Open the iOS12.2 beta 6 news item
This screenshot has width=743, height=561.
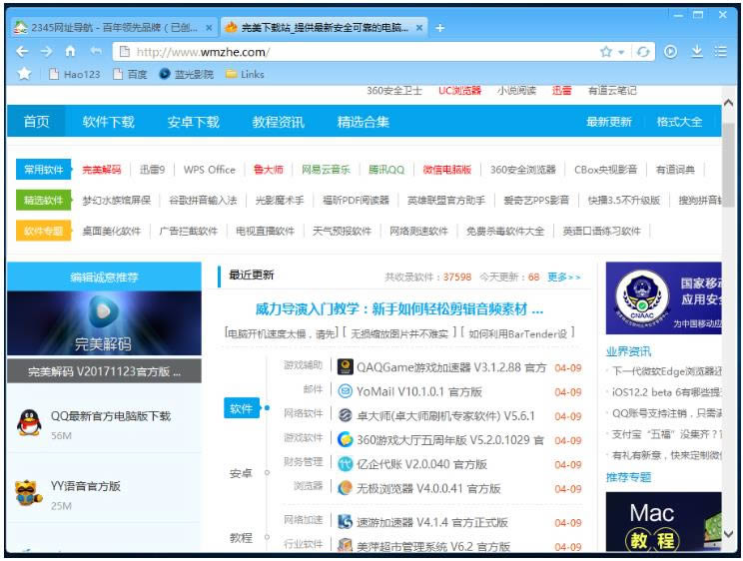[x=666, y=392]
